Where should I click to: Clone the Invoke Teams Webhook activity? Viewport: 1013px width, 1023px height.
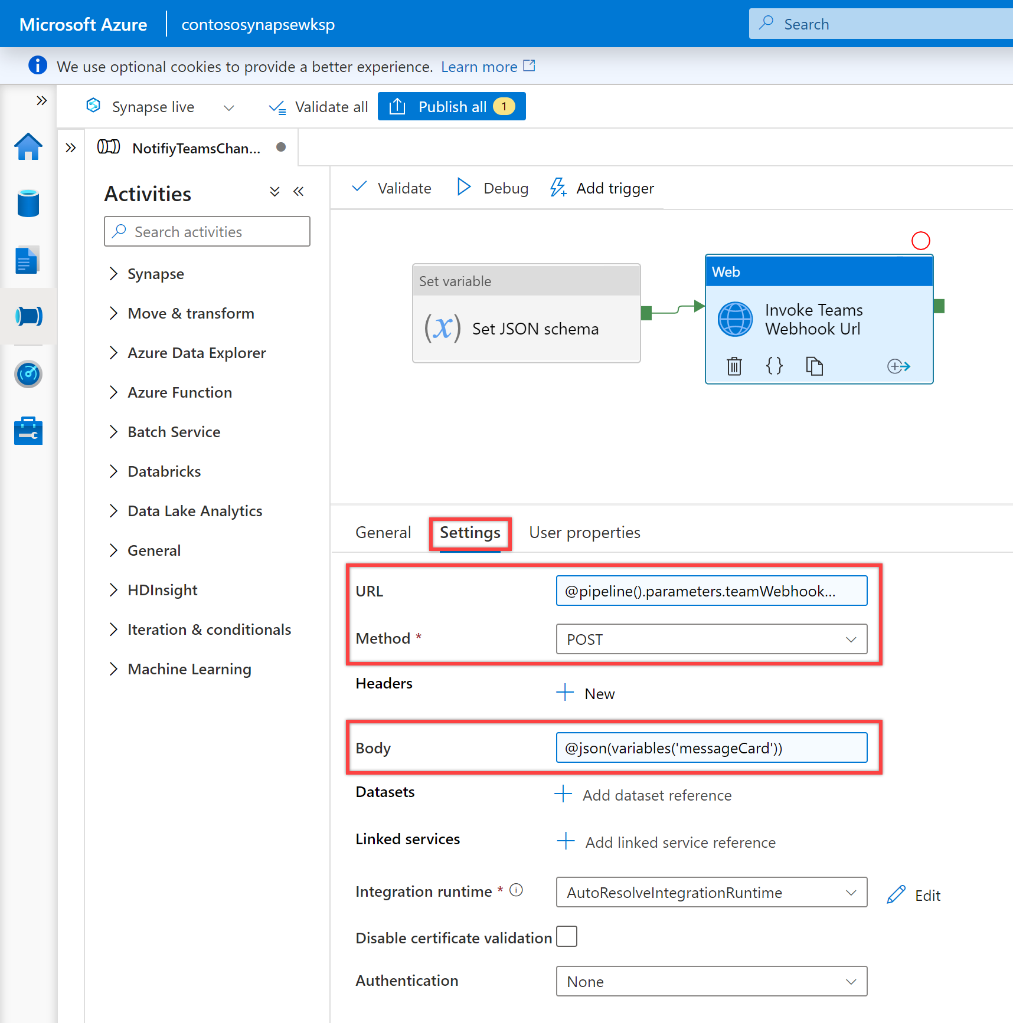[x=815, y=366]
